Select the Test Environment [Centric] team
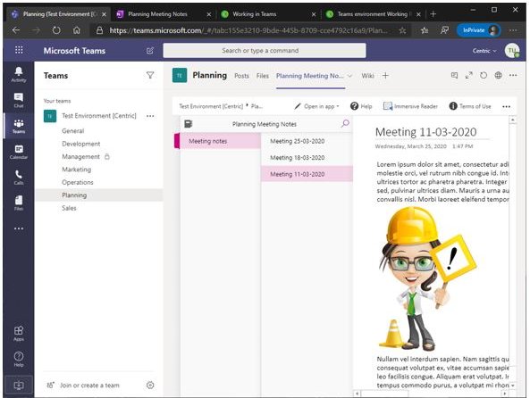The height and width of the screenshot is (398, 530). pyautogui.click(x=98, y=116)
